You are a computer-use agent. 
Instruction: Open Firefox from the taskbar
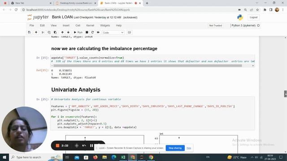95,157
